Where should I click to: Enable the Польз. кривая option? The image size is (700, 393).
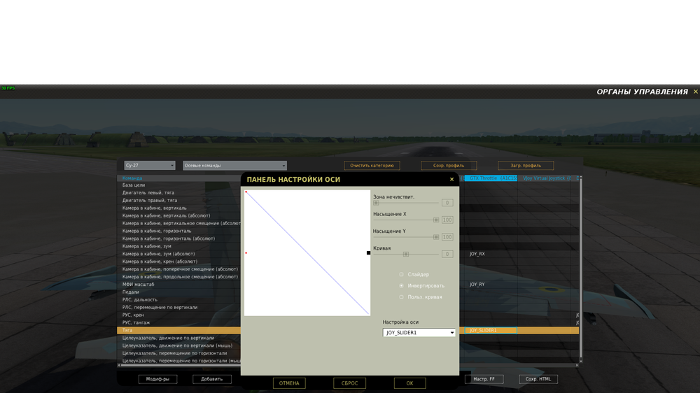click(x=401, y=296)
